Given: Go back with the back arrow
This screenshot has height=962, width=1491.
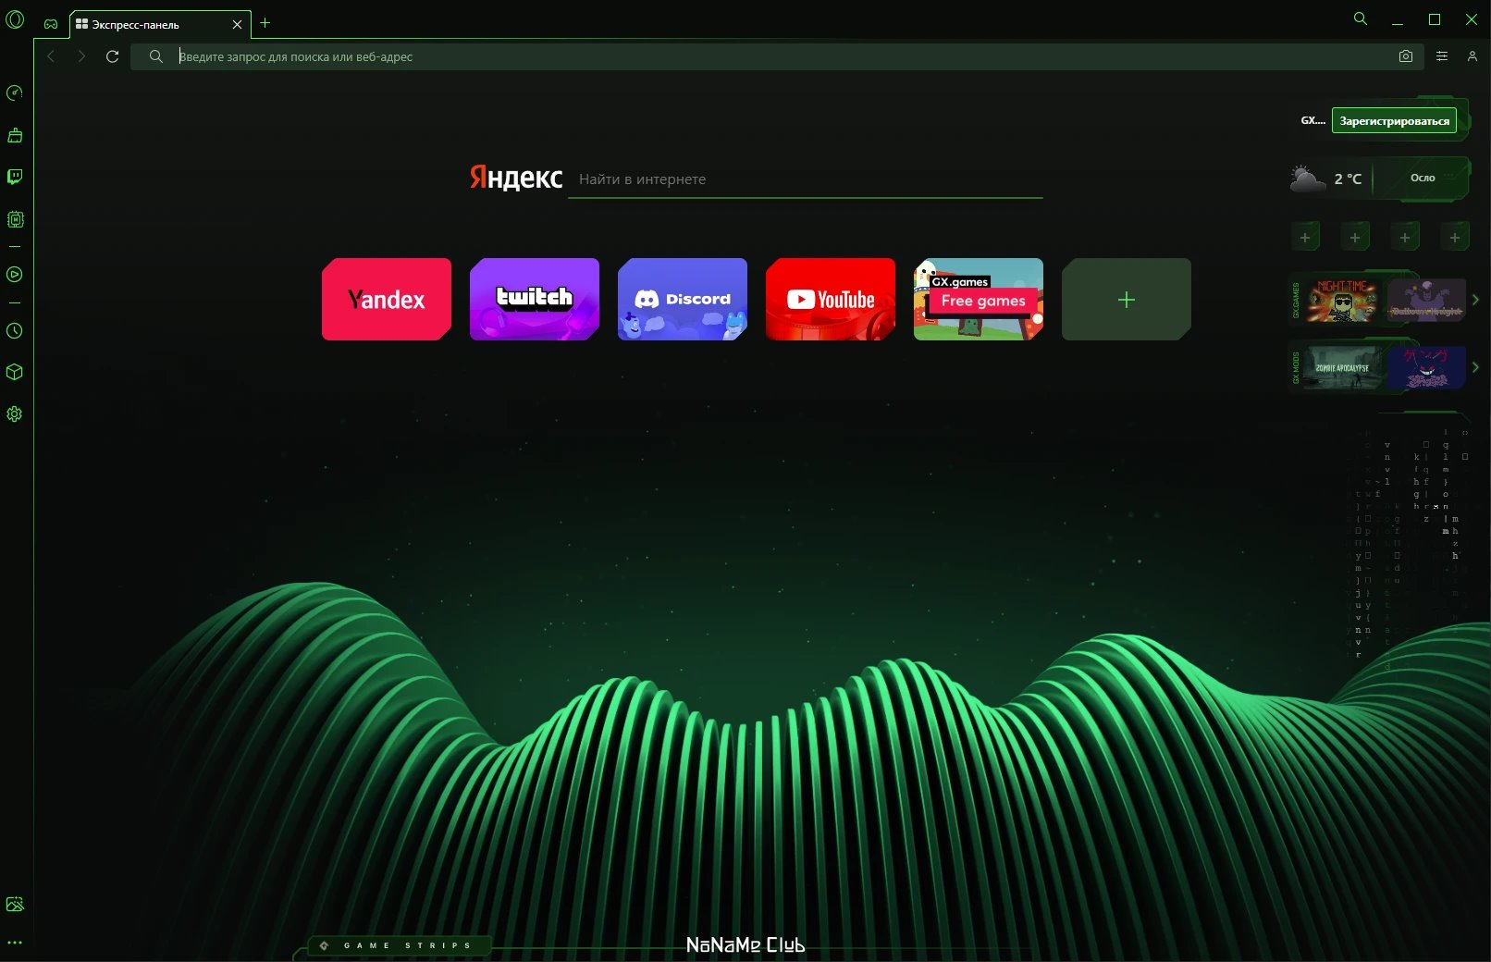Looking at the screenshot, I should pyautogui.click(x=51, y=56).
